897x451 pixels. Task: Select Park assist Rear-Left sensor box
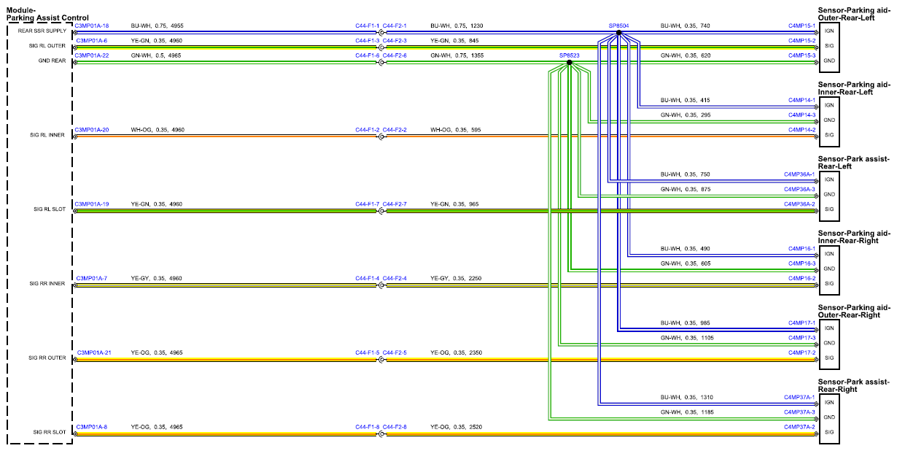tap(830, 195)
